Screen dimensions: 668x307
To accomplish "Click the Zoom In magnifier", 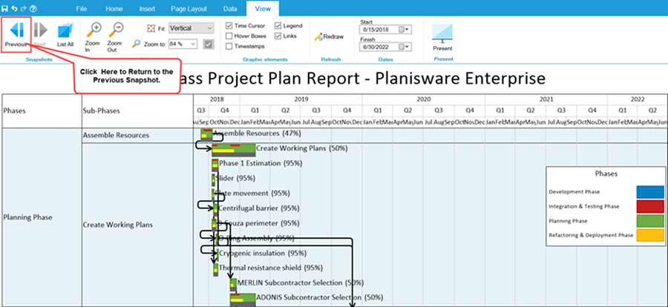I will [x=93, y=36].
